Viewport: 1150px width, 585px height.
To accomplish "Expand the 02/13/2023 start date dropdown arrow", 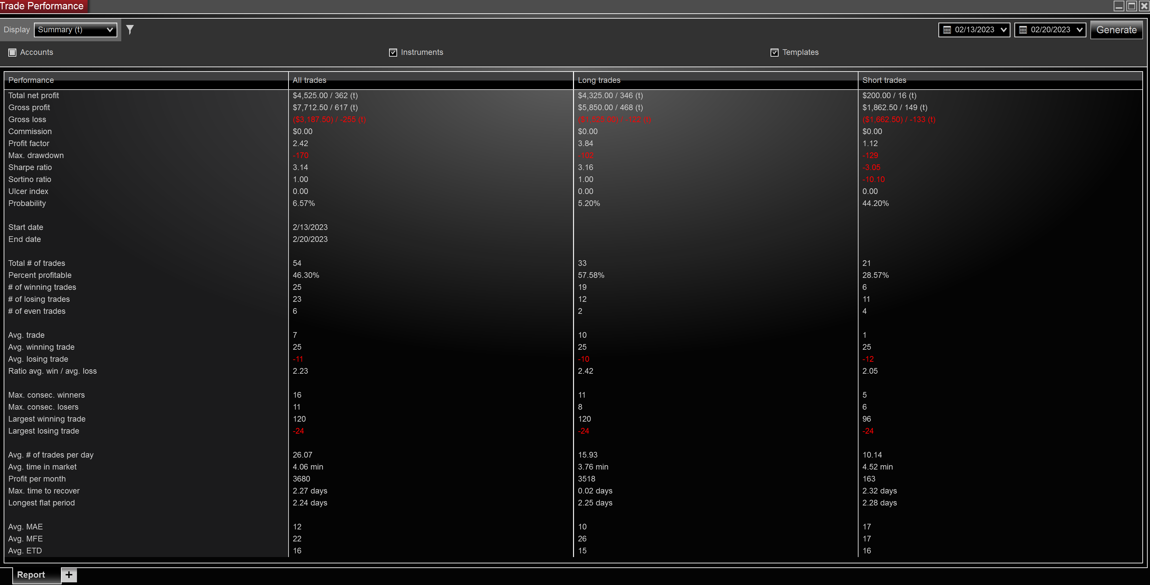I will coord(1003,30).
